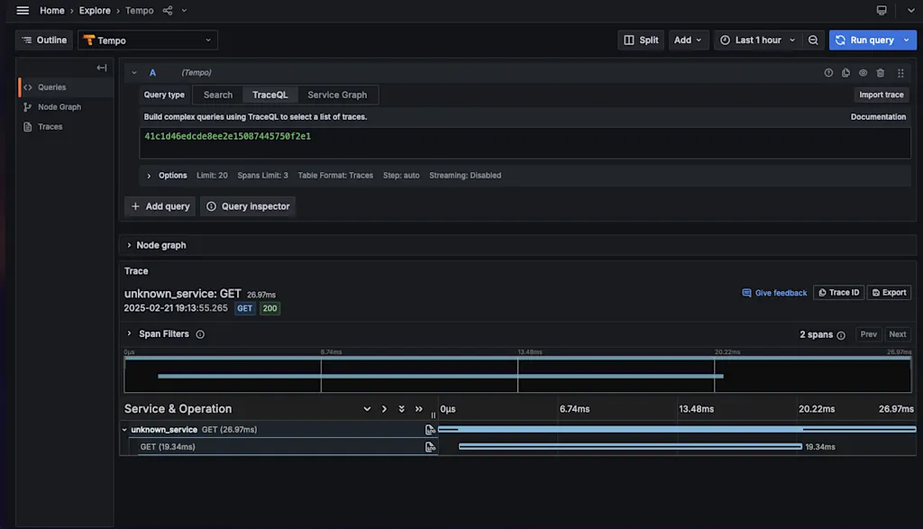Go to Home in the breadcrumb
923x529 pixels.
pos(51,11)
